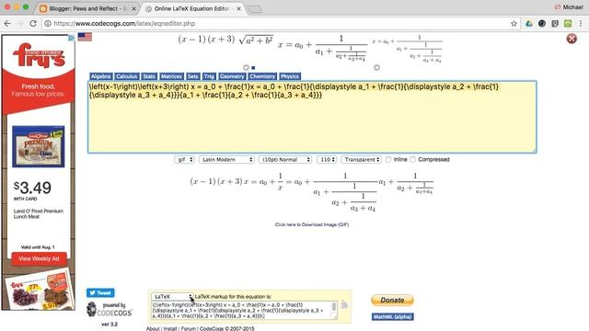Open the 110 resolution dropdown
The image size is (589, 331).
[327, 159]
